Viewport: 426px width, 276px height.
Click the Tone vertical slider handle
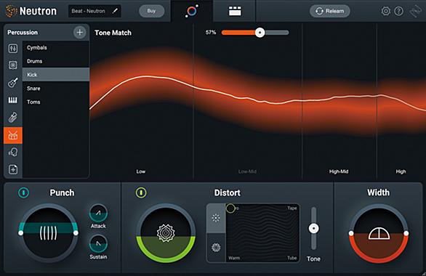314,229
